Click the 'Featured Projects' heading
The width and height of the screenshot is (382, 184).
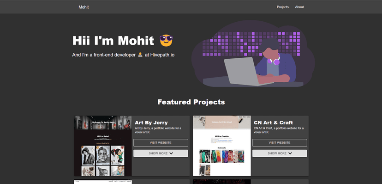pyautogui.click(x=191, y=102)
